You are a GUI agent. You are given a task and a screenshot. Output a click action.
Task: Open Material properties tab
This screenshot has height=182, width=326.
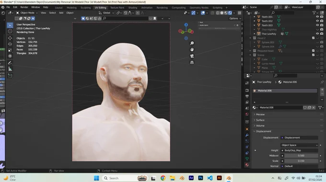click(247, 165)
